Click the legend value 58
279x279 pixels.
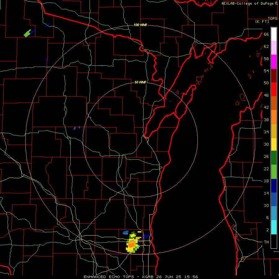click(266, 59)
